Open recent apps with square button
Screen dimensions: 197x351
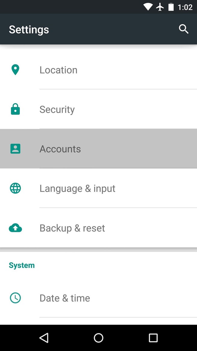(153, 338)
